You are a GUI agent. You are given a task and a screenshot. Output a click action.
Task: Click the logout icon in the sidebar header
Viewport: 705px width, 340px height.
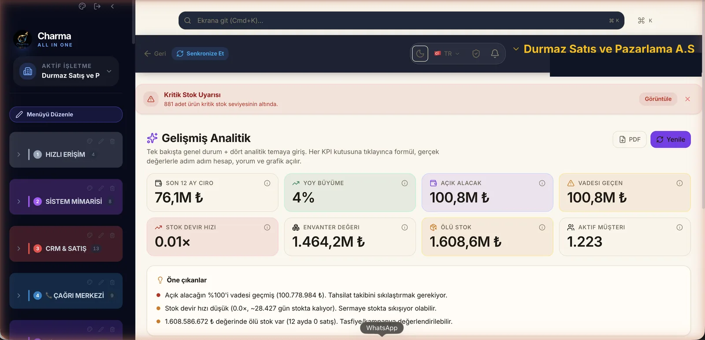click(x=97, y=6)
